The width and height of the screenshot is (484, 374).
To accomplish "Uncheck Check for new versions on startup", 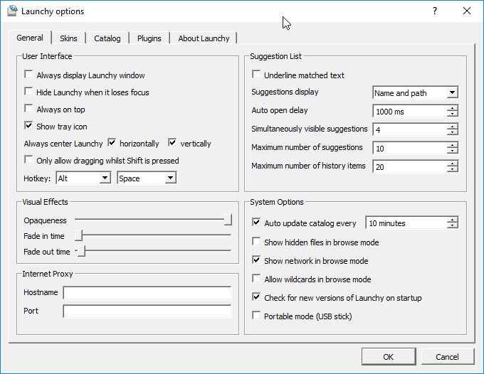I will pyautogui.click(x=256, y=296).
